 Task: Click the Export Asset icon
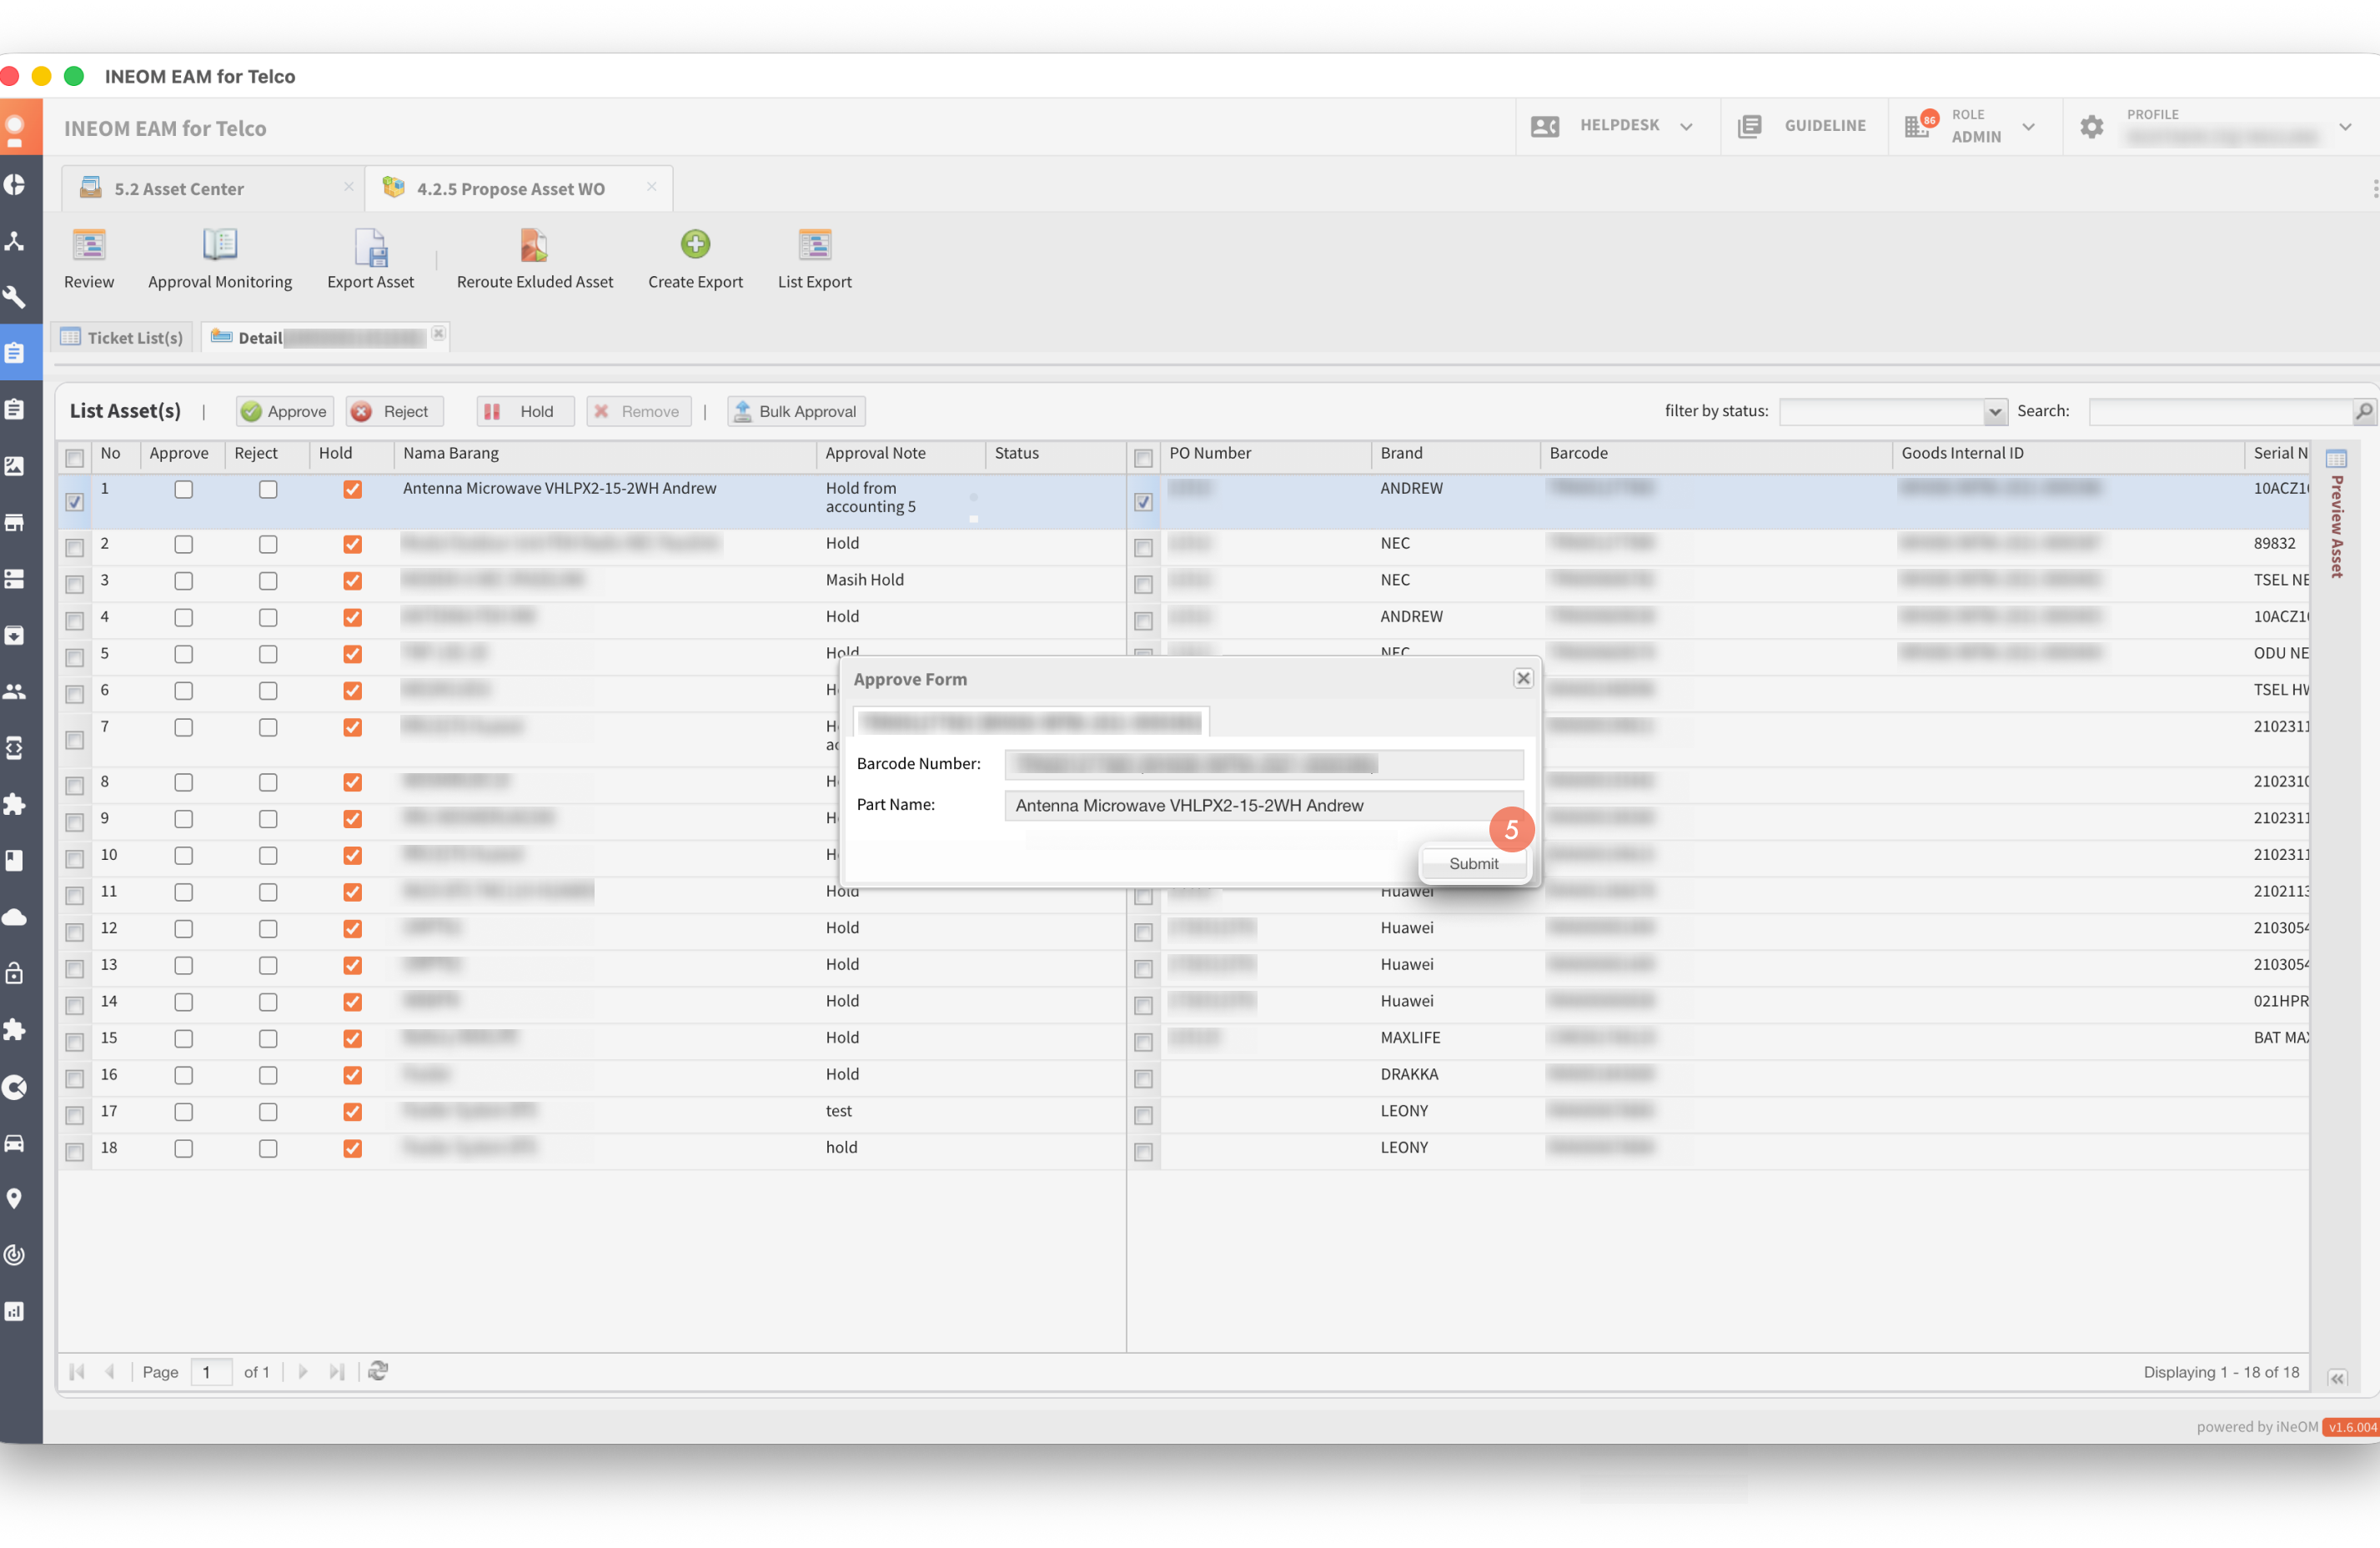coord(370,247)
